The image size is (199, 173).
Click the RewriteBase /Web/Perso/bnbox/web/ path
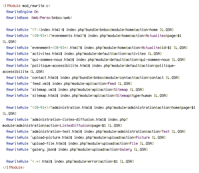(x=51, y=18)
